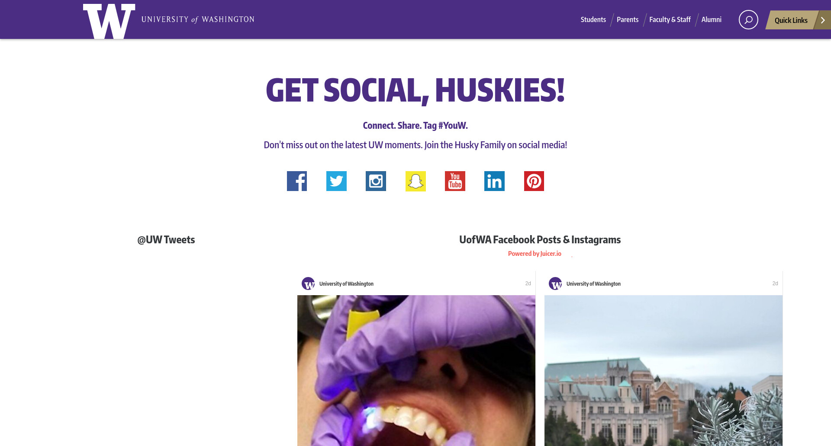Viewport: 831px width, 446px height.
Task: Follow the Powered by Juicer.io link
Action: coord(535,254)
